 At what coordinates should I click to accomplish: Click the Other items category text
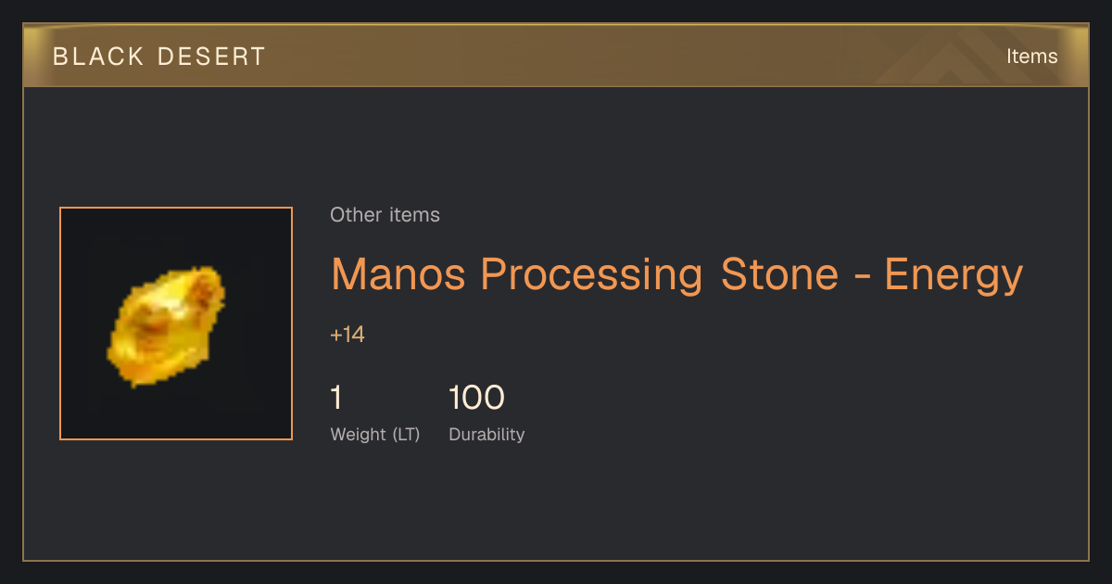point(385,215)
